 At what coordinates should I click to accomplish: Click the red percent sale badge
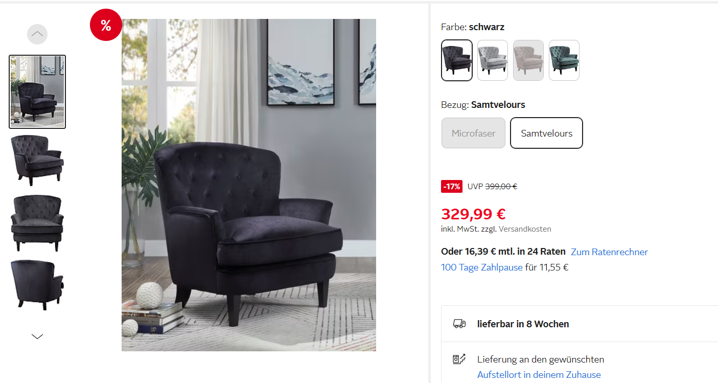tap(106, 25)
